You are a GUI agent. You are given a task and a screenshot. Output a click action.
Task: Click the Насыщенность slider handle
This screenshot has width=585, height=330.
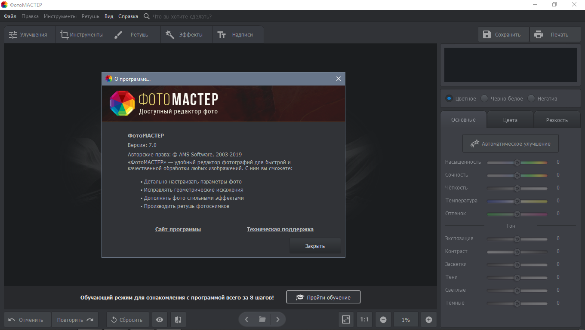pyautogui.click(x=517, y=162)
